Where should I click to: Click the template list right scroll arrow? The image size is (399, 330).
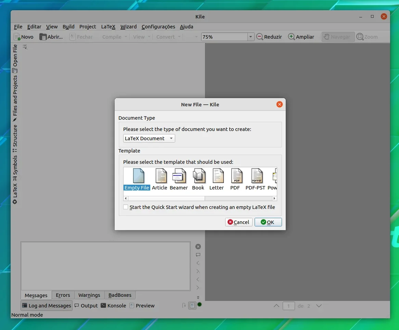coord(274,198)
